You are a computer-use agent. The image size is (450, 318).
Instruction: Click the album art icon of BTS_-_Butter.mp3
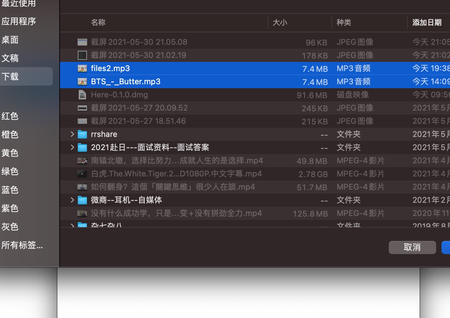[82, 82]
